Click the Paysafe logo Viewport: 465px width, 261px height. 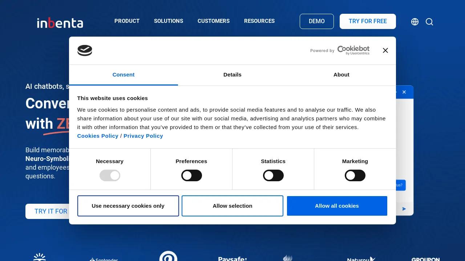232,258
